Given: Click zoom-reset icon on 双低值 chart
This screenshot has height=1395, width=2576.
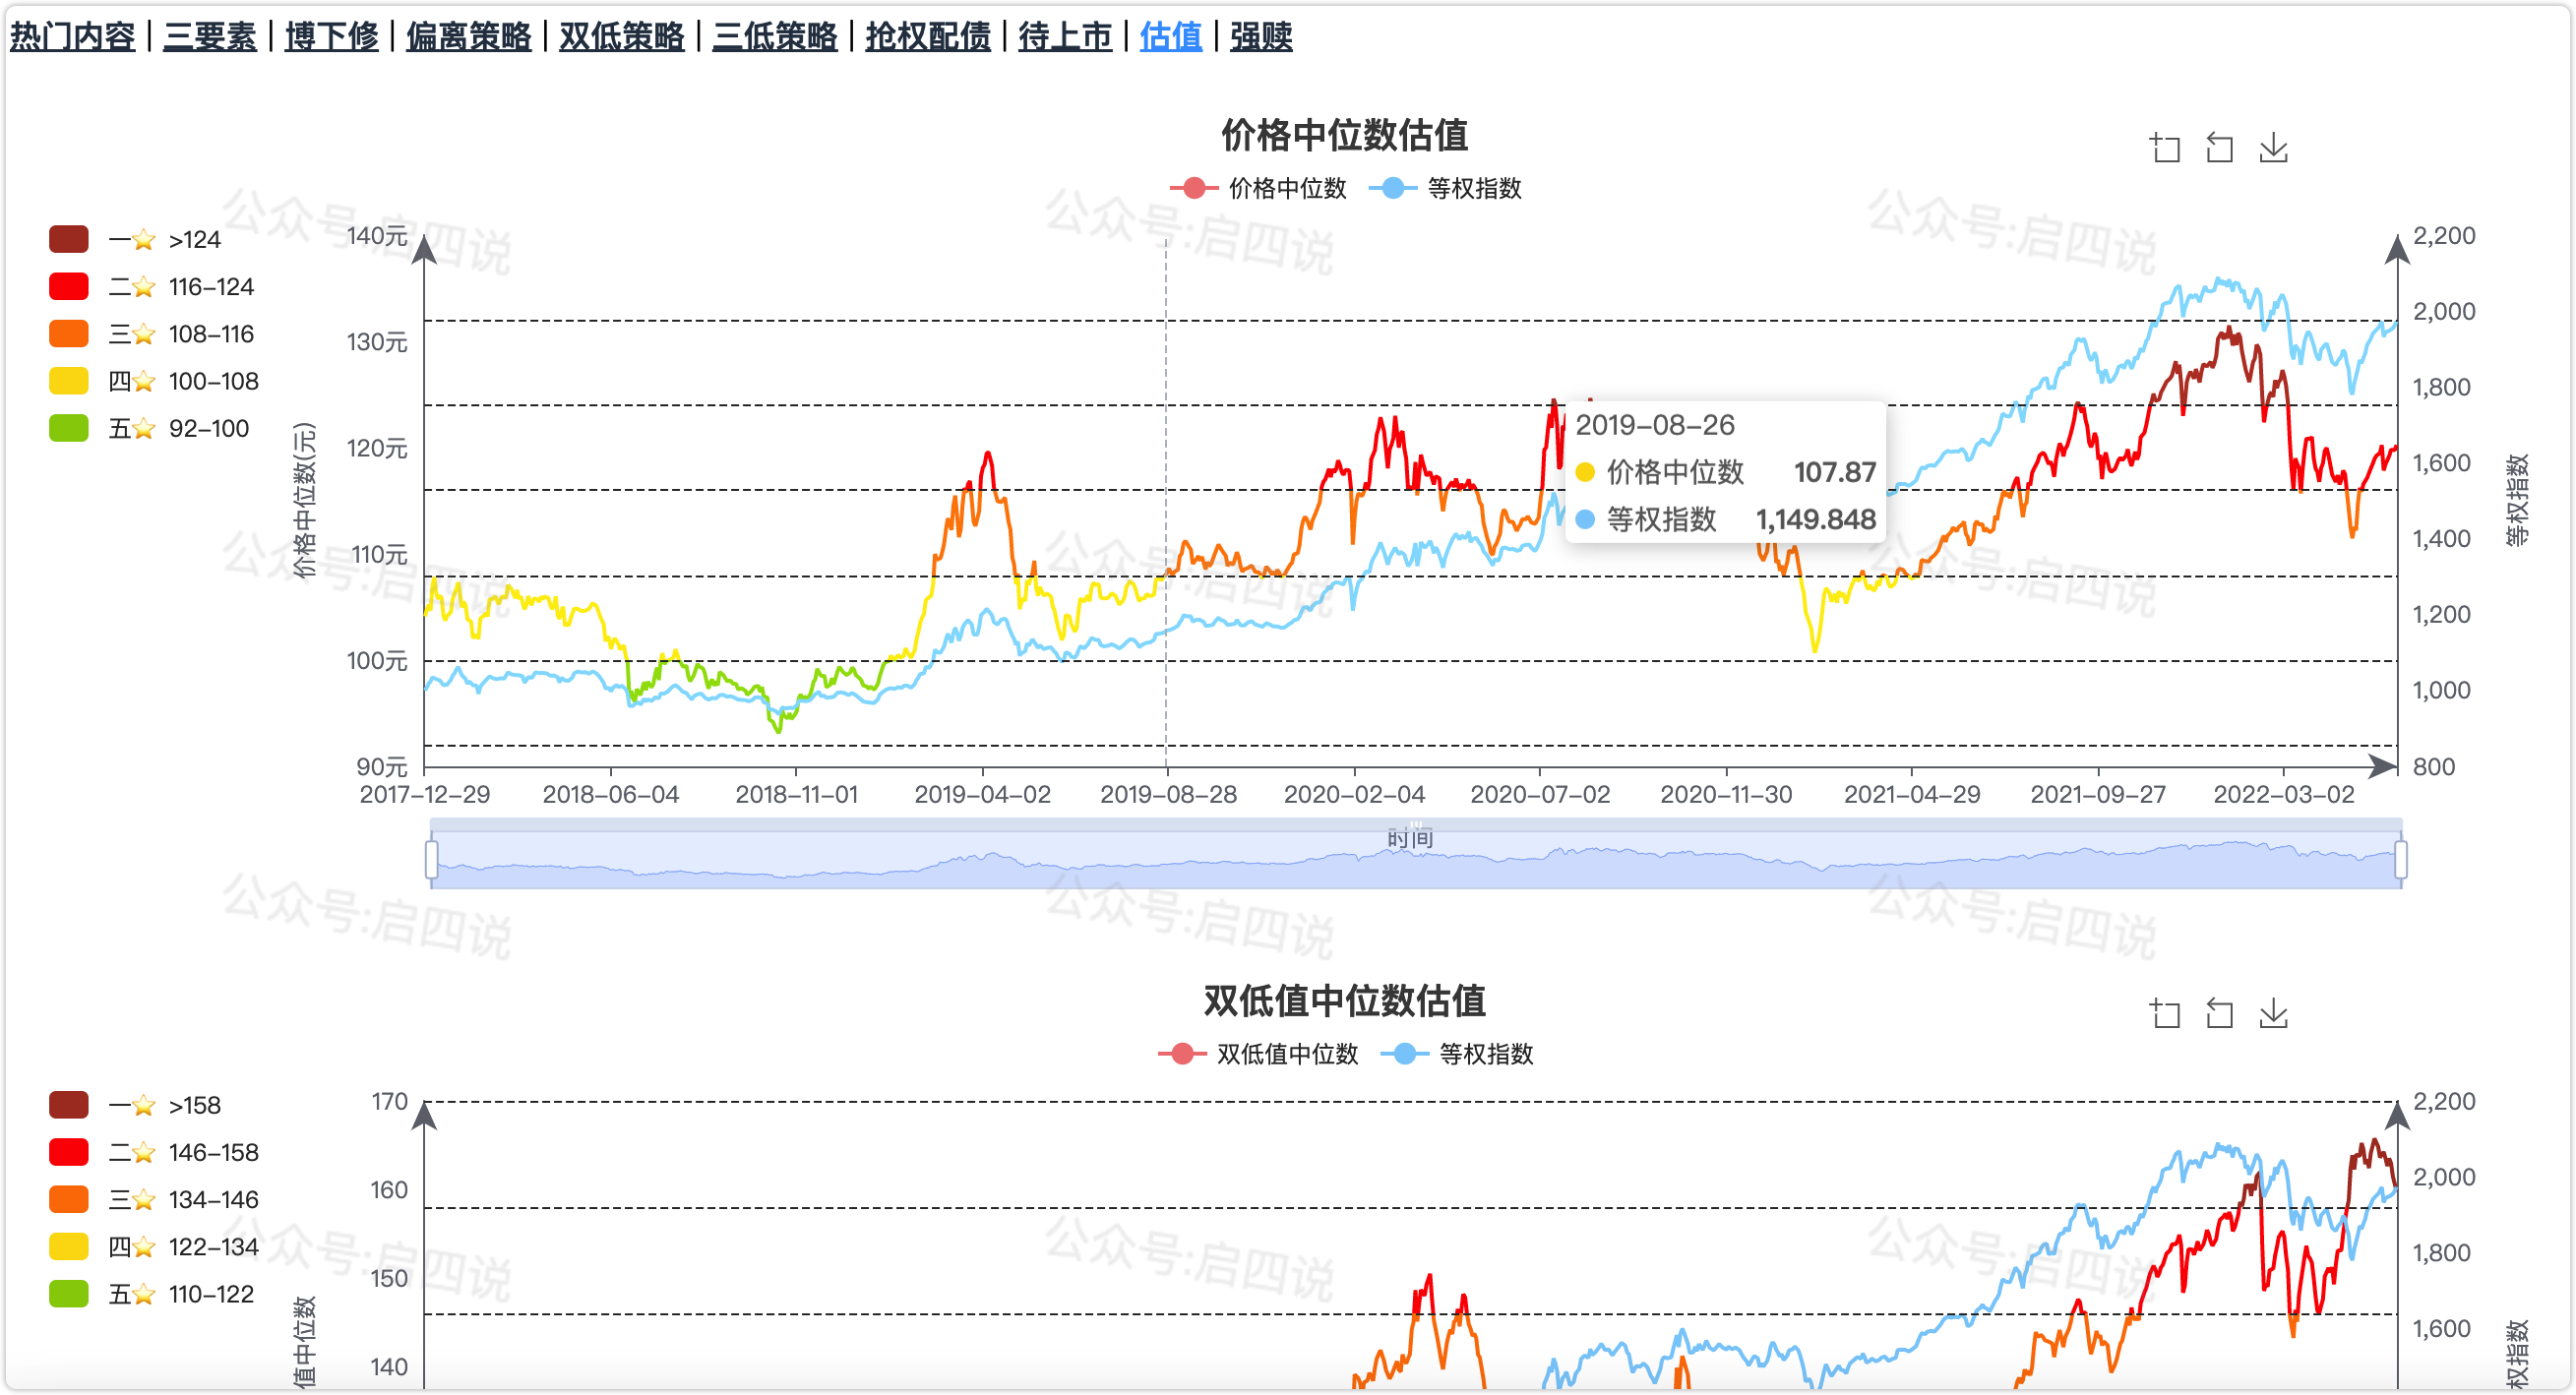Looking at the screenshot, I should (x=2219, y=1014).
